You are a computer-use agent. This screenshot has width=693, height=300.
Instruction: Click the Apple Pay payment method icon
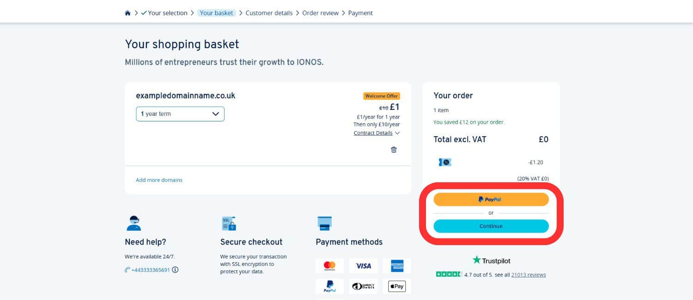(x=396, y=286)
